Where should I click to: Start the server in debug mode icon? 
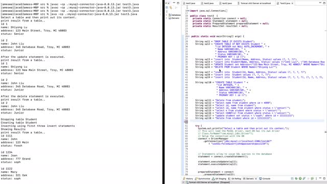296,178
